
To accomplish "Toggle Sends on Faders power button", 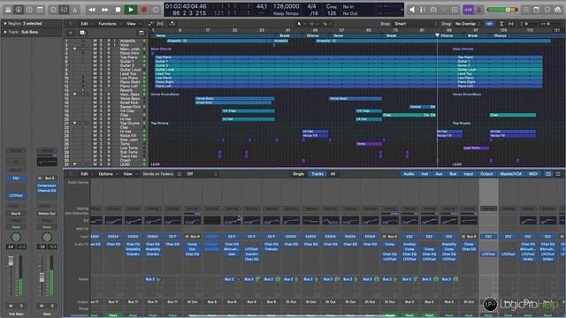I will coord(180,174).
